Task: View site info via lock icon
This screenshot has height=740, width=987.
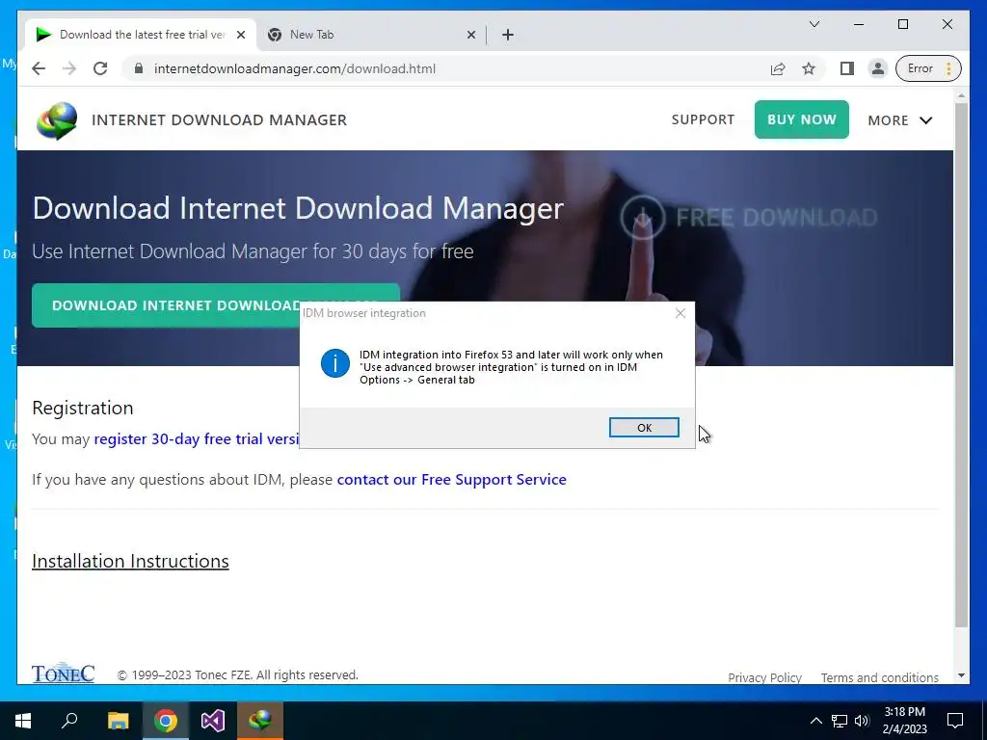Action: click(139, 68)
